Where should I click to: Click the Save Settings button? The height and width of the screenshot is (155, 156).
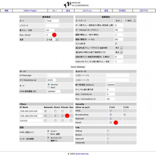[x=78, y=67]
